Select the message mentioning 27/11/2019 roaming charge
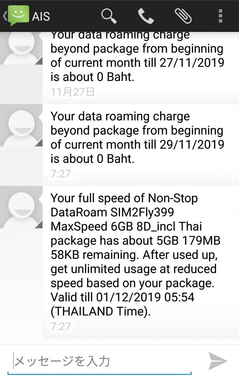This screenshot has width=239, height=377. click(141, 67)
